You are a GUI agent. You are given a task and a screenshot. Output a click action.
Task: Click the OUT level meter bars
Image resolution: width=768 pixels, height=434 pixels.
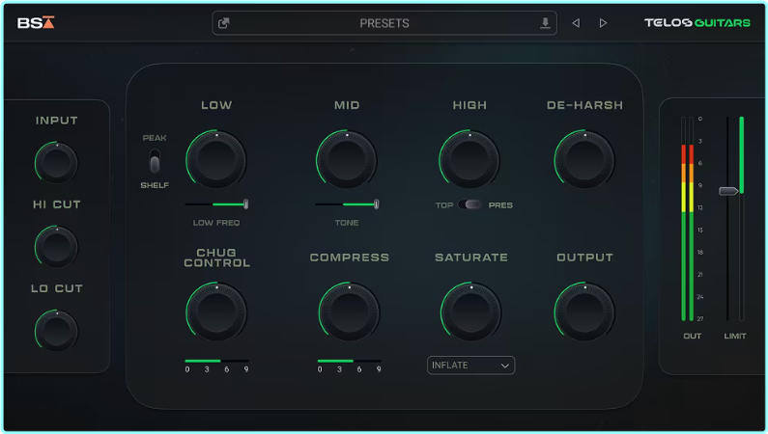(x=687, y=219)
